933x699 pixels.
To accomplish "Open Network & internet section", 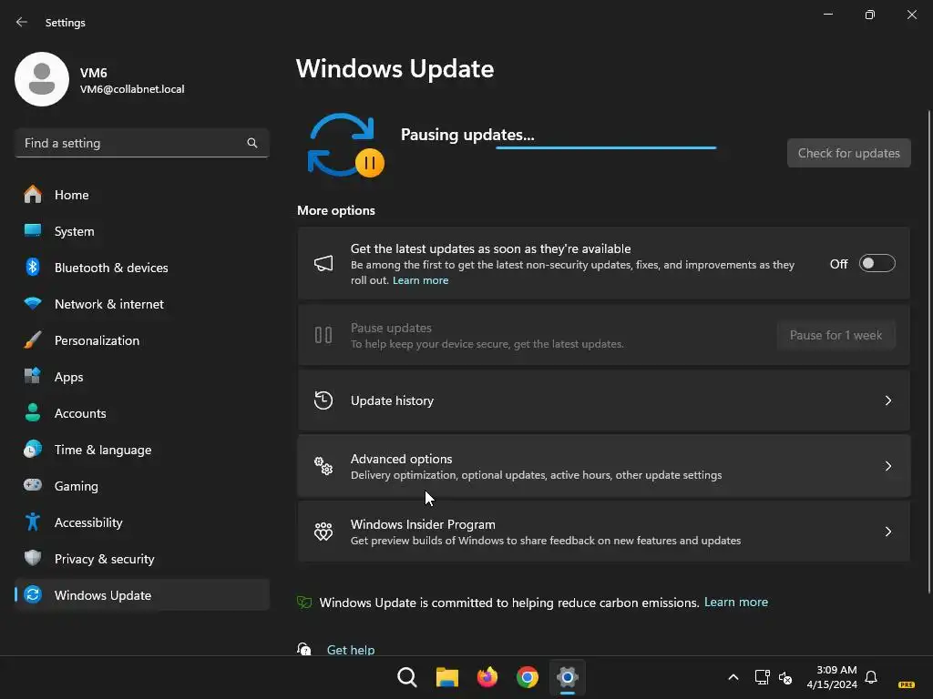I will pos(141,304).
